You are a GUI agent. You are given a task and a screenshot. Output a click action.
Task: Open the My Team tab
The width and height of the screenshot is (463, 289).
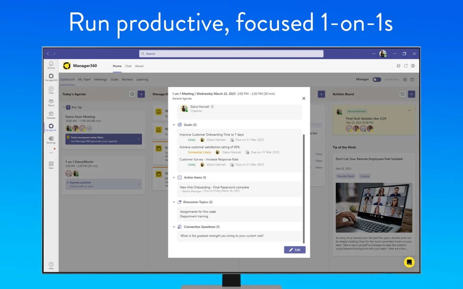point(84,79)
